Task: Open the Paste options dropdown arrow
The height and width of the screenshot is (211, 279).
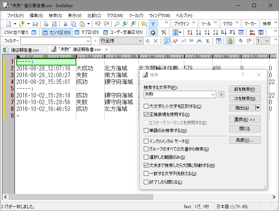Action: pyautogui.click(x=88, y=24)
